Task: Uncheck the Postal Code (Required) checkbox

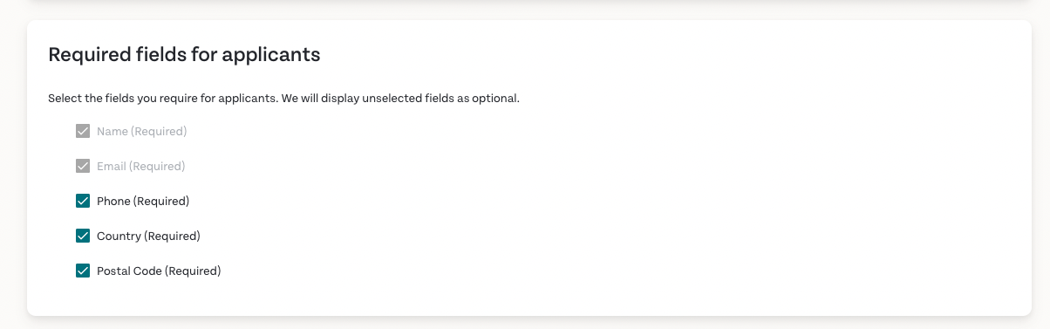Action: (x=83, y=271)
